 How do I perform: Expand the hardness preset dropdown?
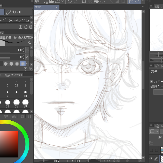pos(27,64)
